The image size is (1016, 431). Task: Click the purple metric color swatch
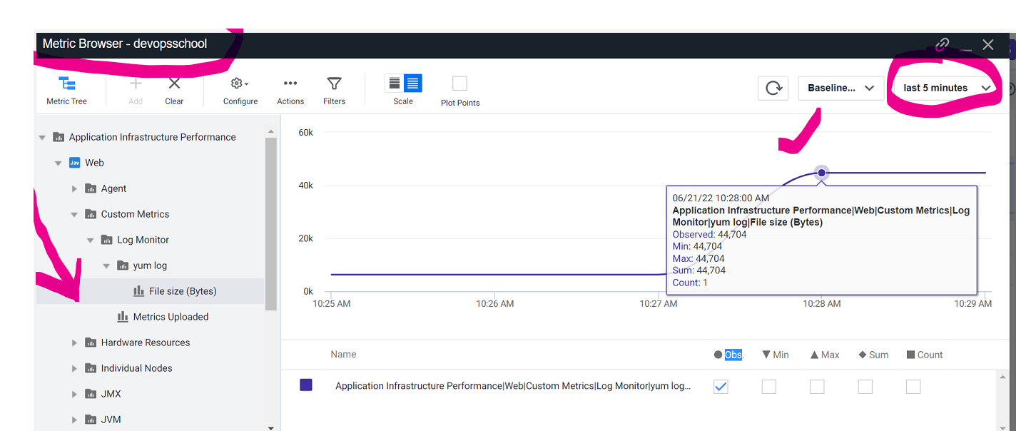[x=306, y=385]
